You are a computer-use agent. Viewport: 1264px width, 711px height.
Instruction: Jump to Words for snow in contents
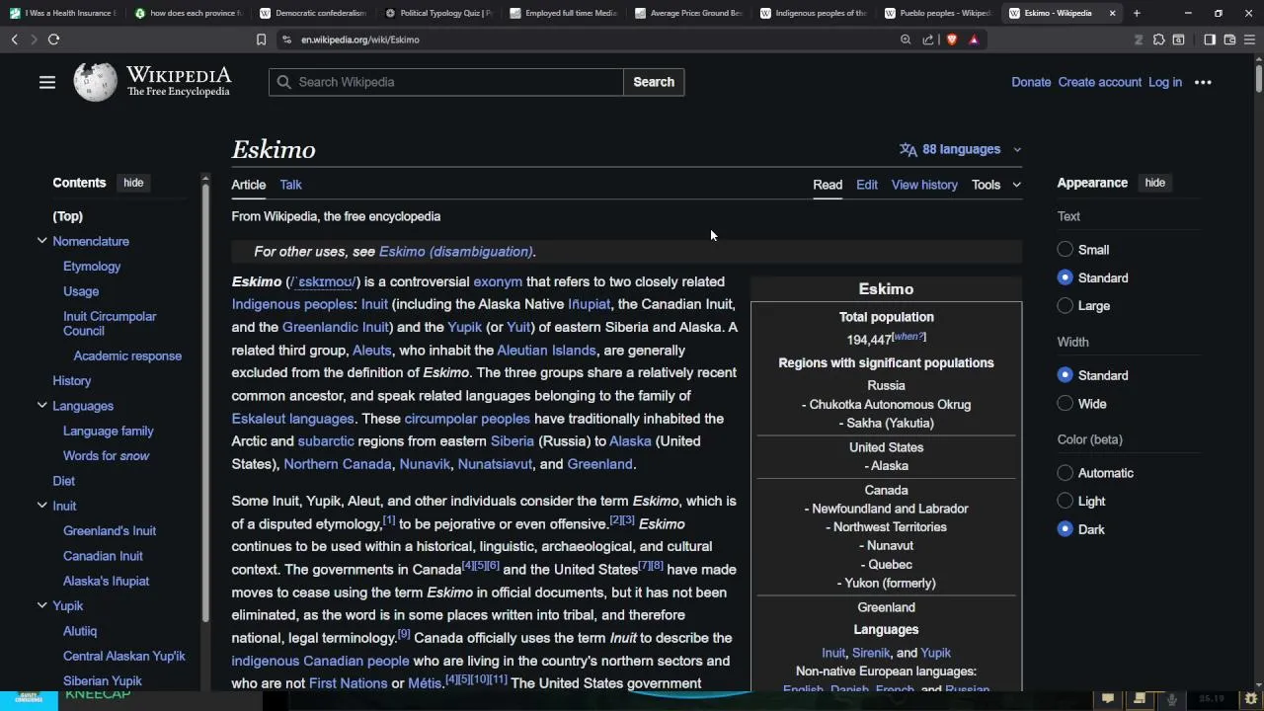(x=106, y=456)
